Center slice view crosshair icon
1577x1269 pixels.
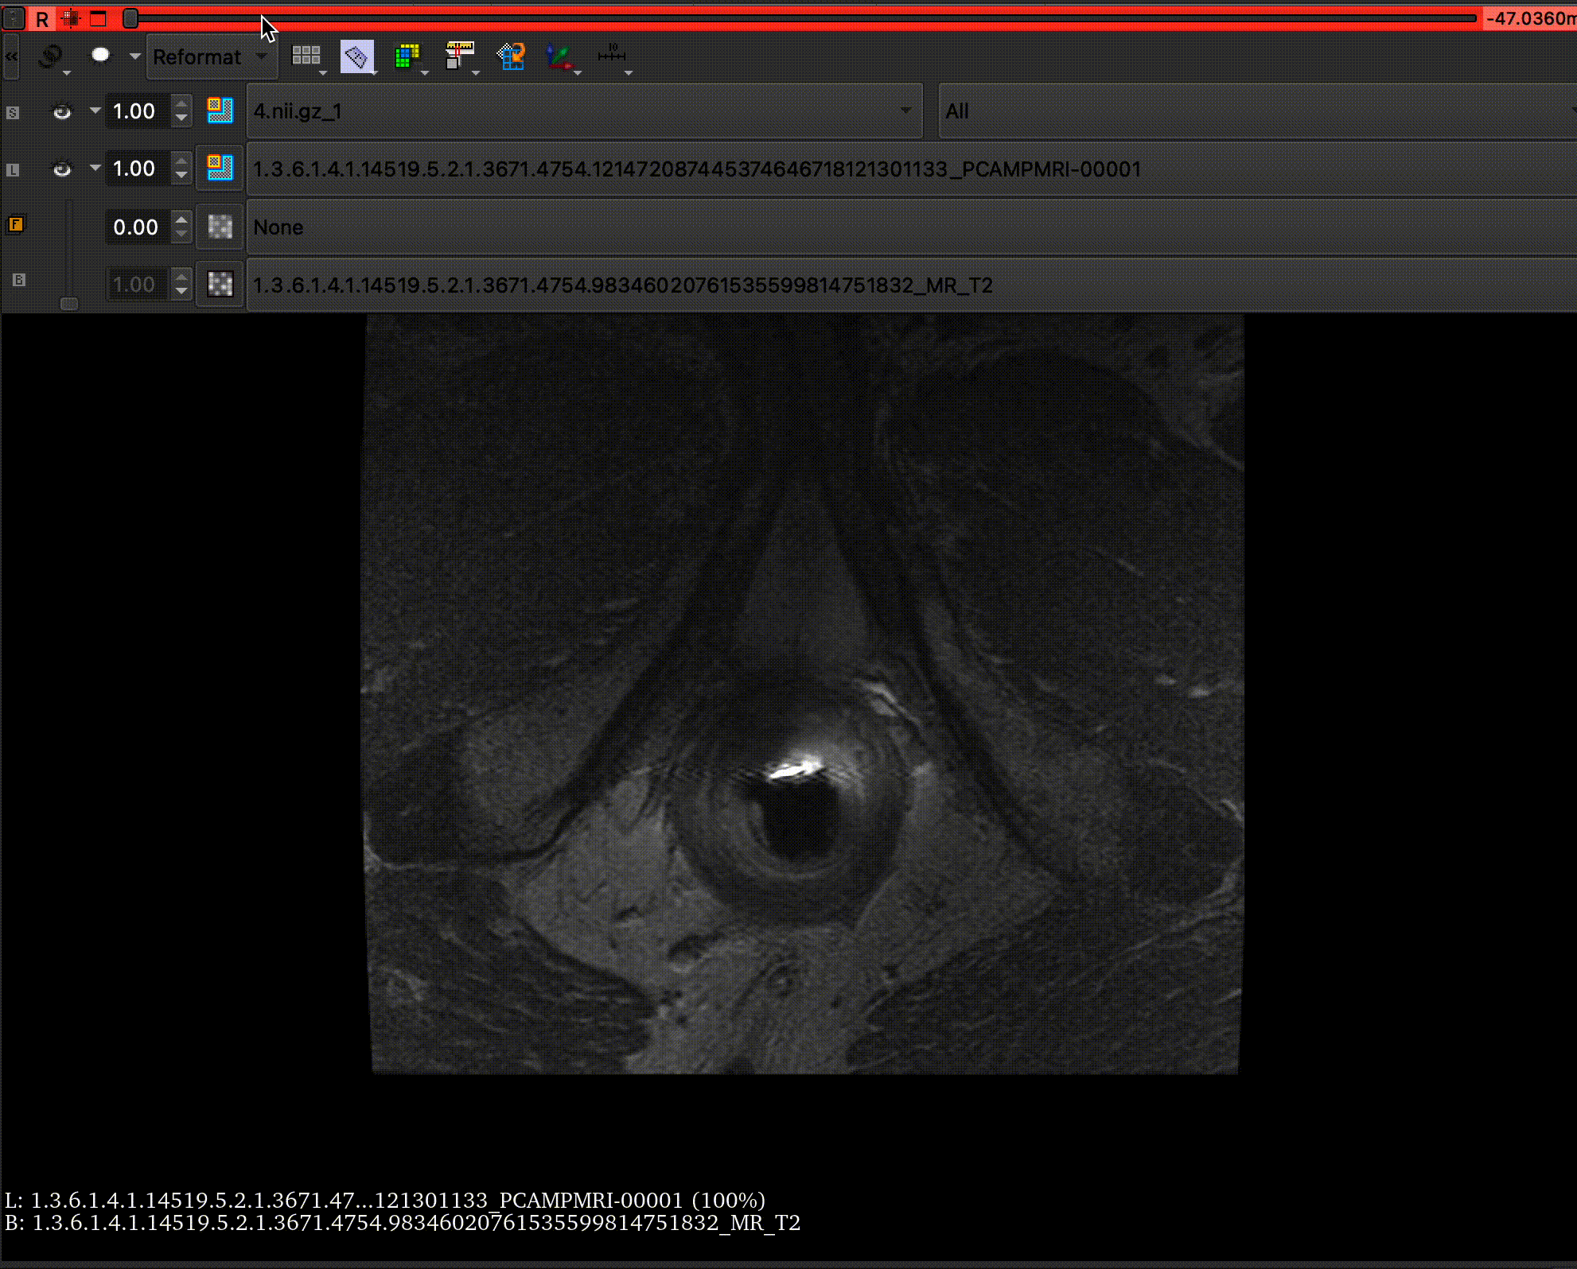(71, 17)
